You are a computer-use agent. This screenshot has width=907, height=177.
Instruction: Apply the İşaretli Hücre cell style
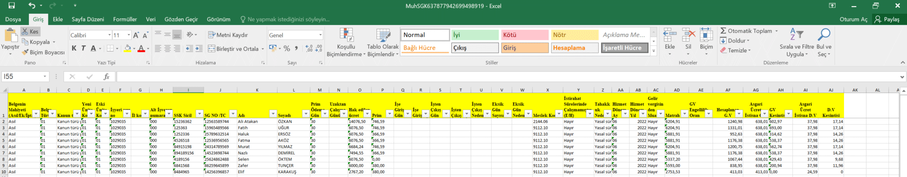pyautogui.click(x=624, y=48)
